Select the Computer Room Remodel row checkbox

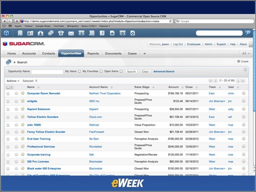[x=8, y=94]
